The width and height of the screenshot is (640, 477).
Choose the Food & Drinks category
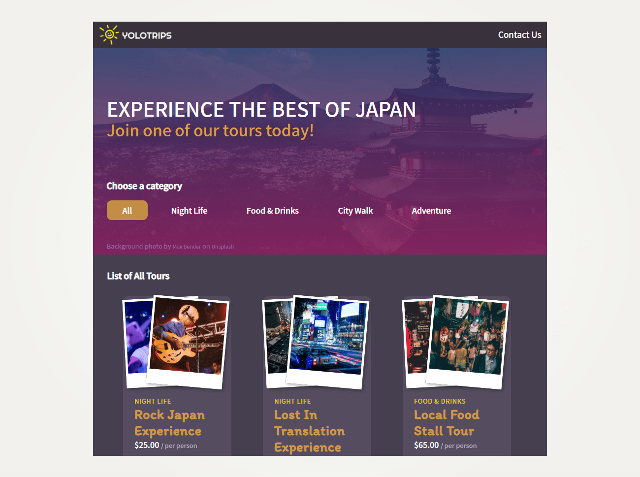(273, 211)
